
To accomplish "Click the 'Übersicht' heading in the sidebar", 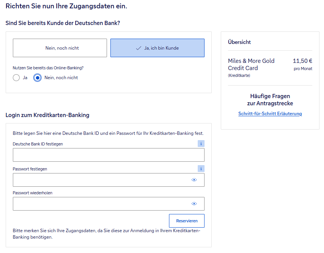I will [239, 42].
